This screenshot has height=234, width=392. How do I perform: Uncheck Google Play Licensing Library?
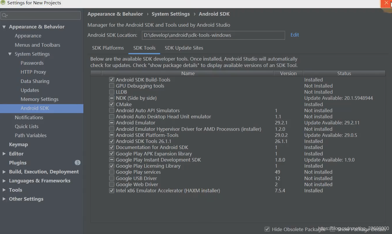112,166
